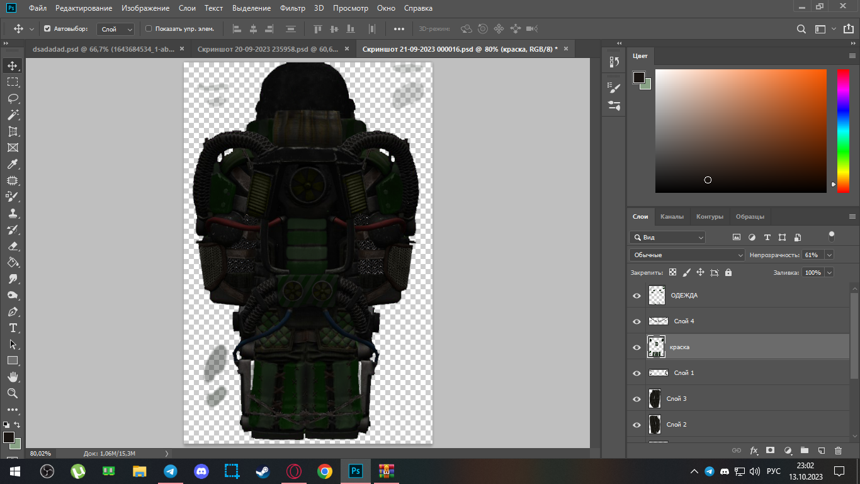This screenshot has width=860, height=484.
Task: Click the delete layer trash icon
Action: click(838, 451)
